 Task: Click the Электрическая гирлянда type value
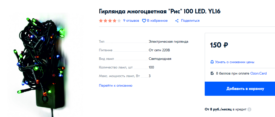pyautogui.click(x=168, y=41)
